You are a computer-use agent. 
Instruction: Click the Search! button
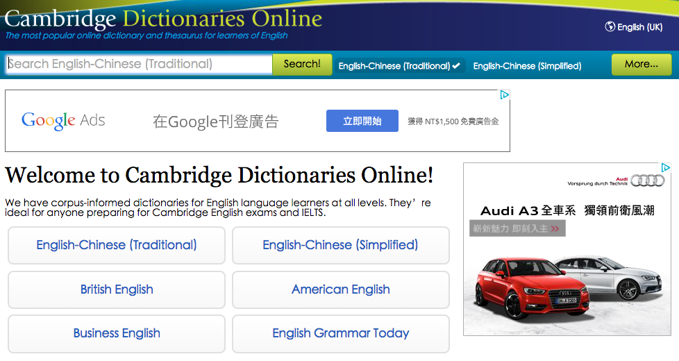302,64
